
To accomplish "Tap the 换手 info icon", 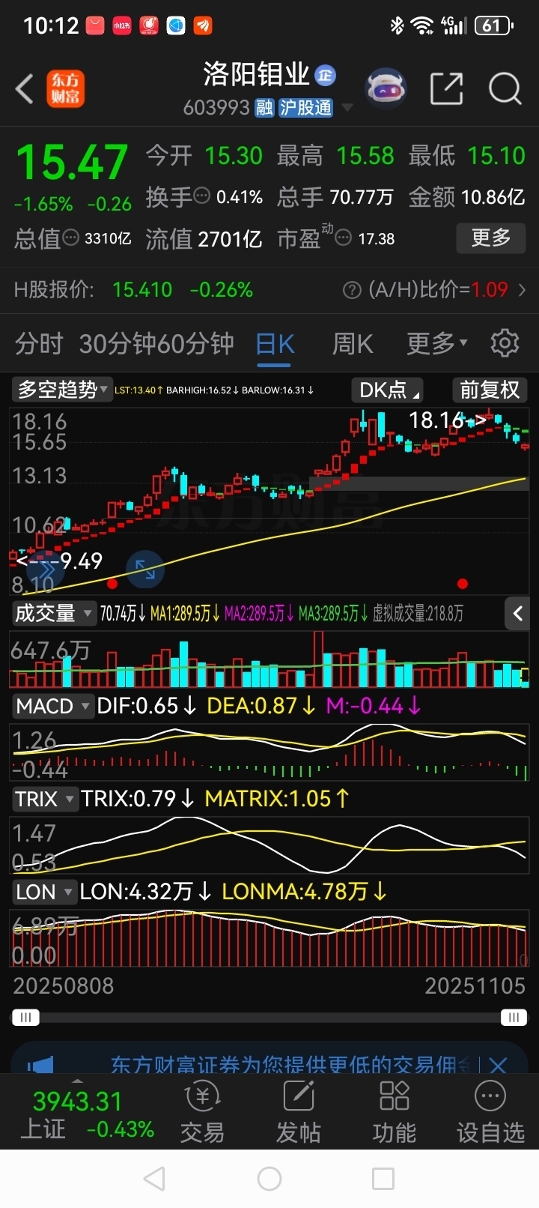I will [x=202, y=196].
